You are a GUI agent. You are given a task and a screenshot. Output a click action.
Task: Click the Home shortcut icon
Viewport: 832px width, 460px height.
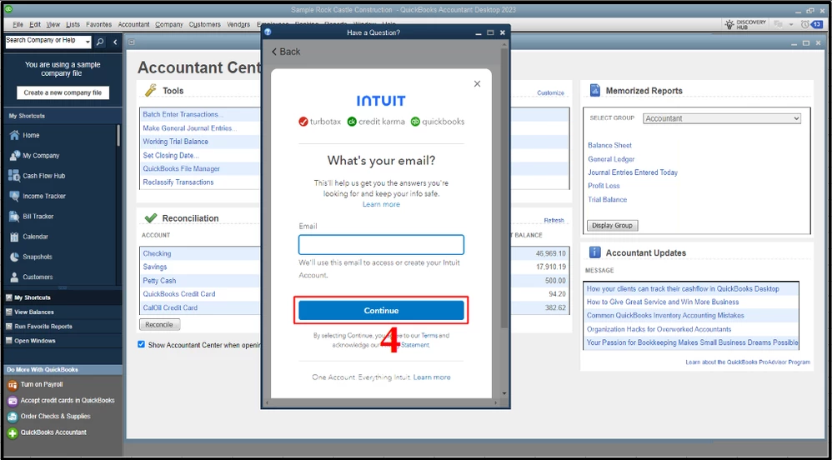click(14, 135)
